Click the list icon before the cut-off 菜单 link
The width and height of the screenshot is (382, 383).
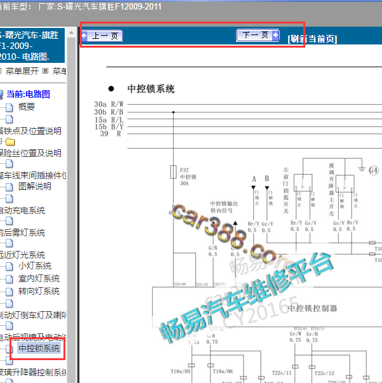[45, 71]
